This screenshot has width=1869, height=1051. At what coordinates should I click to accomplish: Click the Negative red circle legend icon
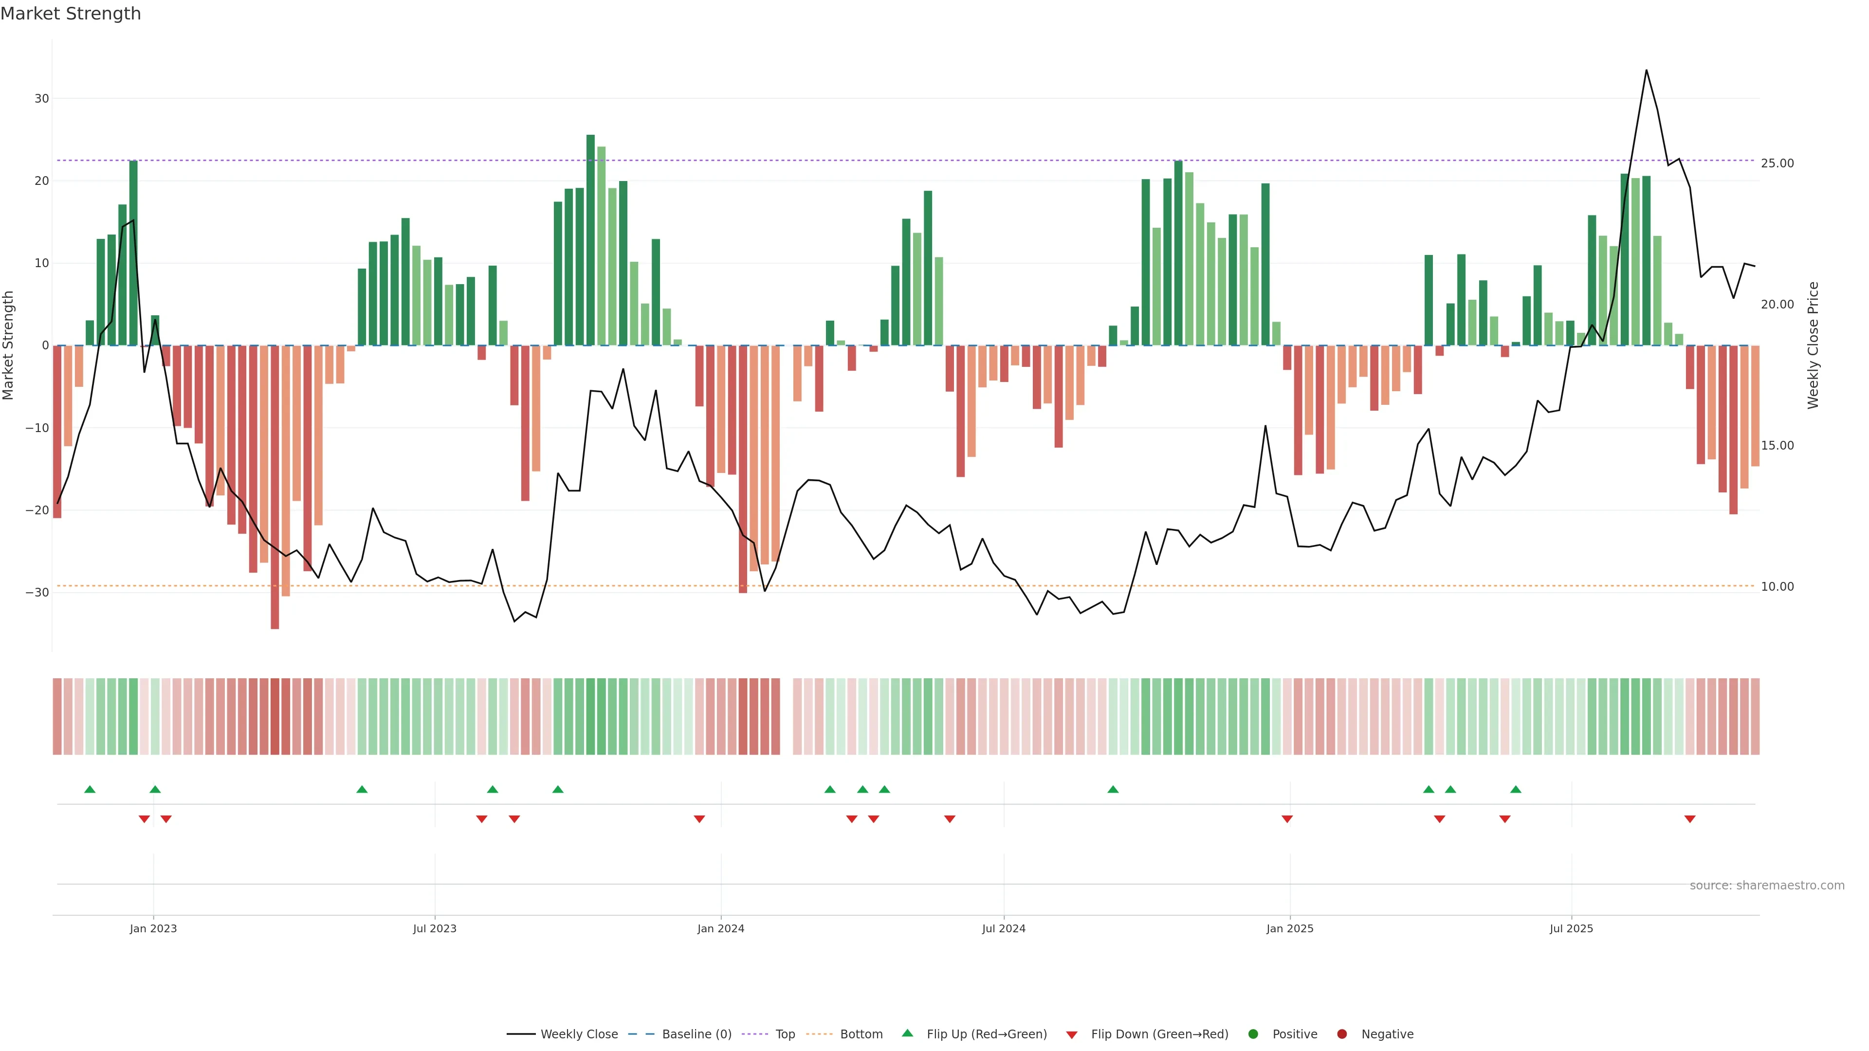point(1341,1034)
